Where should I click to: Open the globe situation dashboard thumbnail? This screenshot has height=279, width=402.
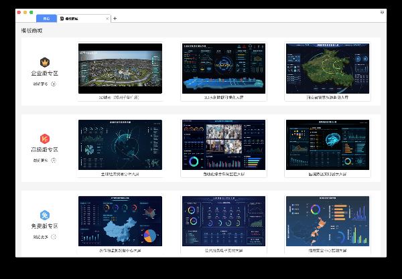tap(120, 145)
